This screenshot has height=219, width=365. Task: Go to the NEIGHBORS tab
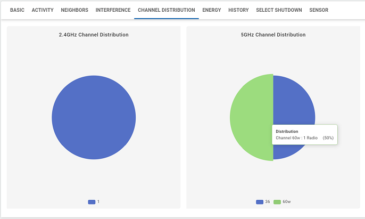coord(74,10)
